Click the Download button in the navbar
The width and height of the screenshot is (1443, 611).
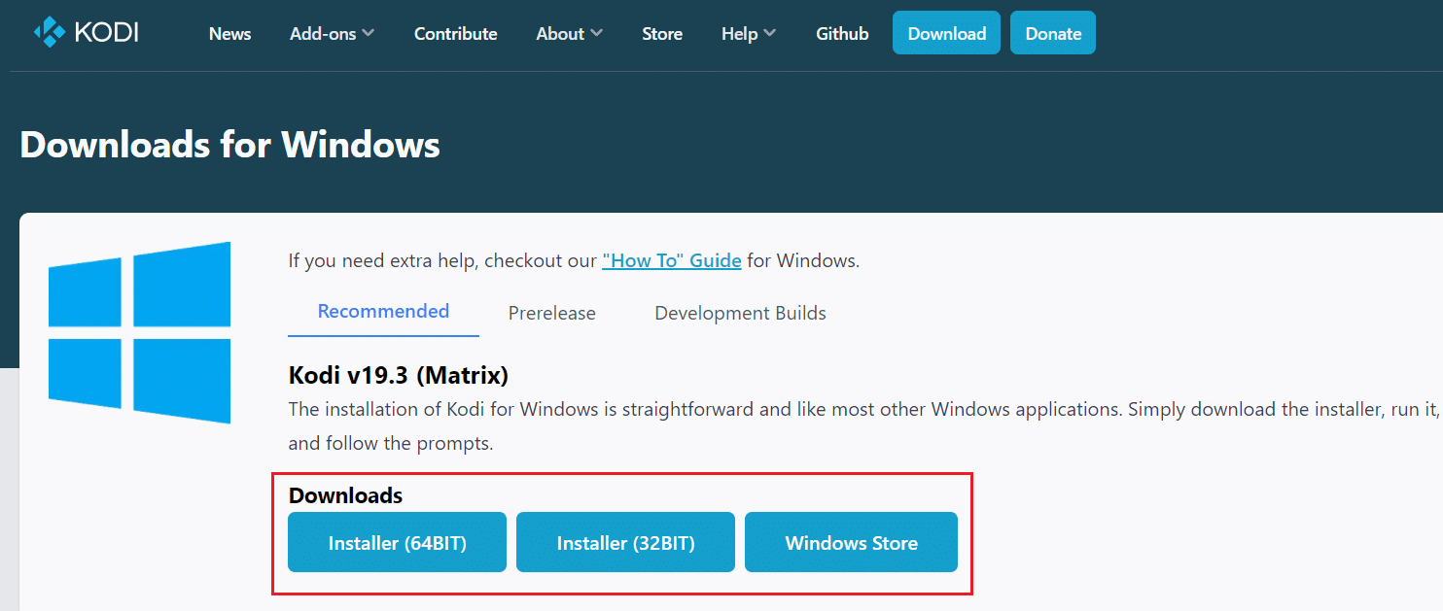pos(945,32)
